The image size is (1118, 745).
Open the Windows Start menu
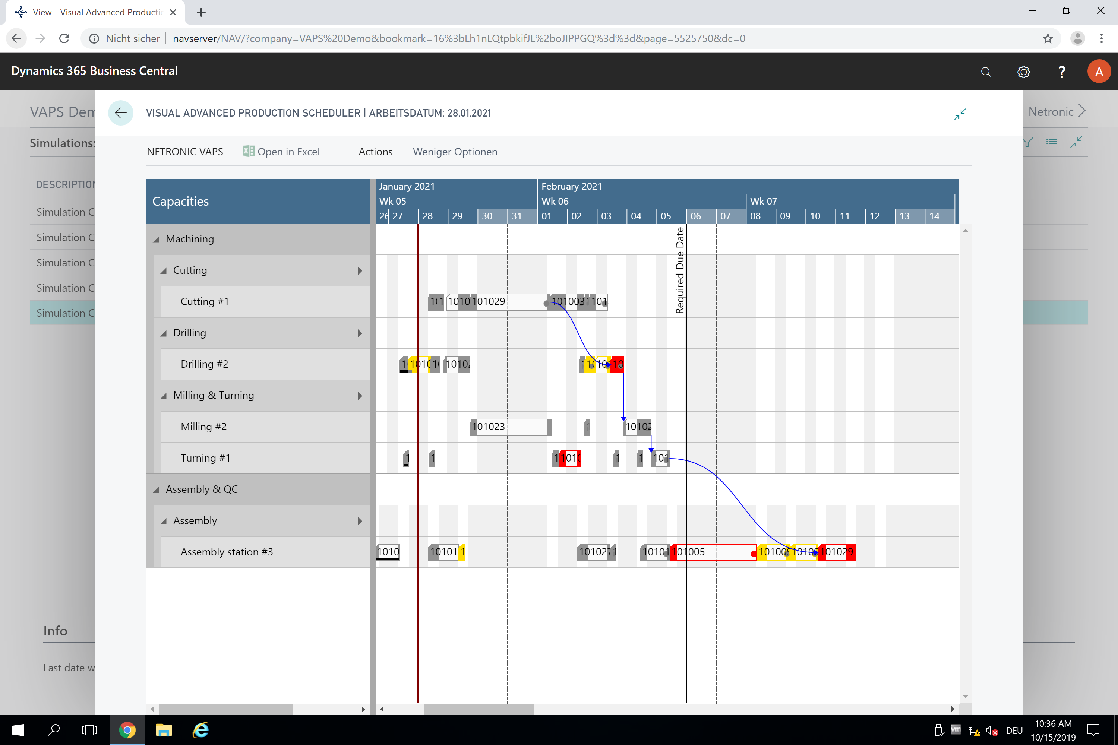[18, 730]
